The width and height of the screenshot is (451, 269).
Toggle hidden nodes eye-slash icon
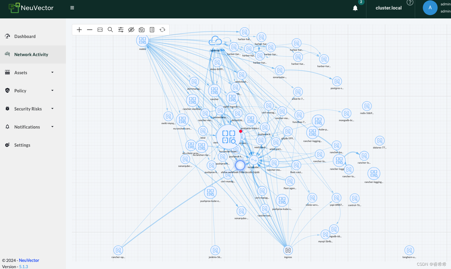coord(131,30)
